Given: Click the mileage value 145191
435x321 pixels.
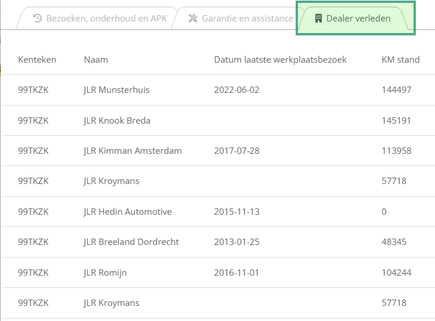Looking at the screenshot, I should pos(396,121).
